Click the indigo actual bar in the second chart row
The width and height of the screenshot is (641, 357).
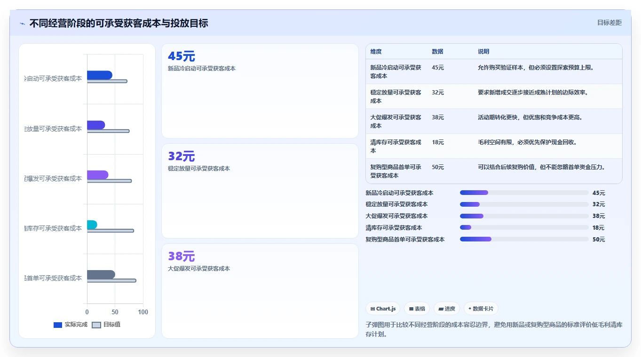pyautogui.click(x=96, y=125)
